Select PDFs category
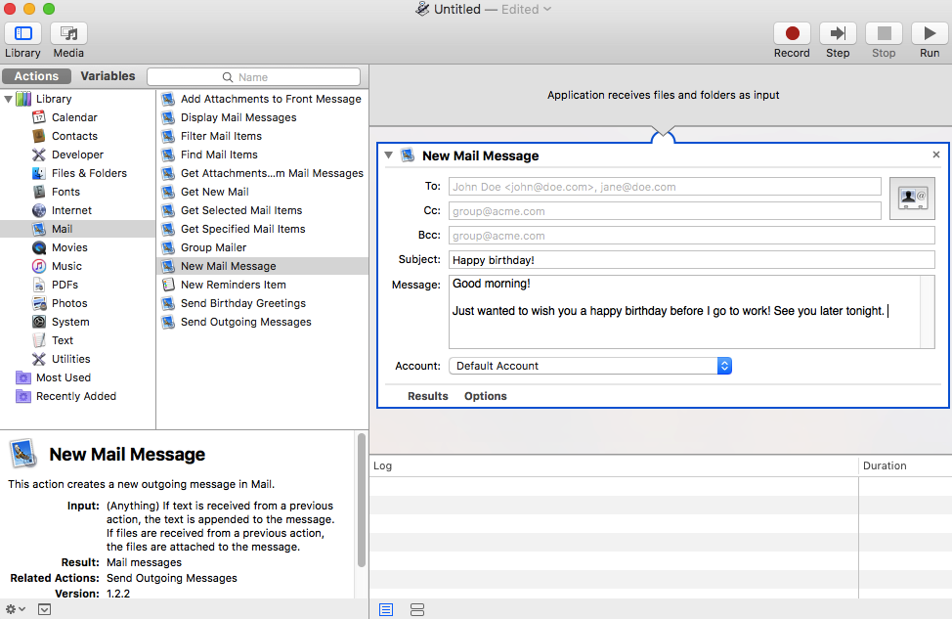The image size is (952, 619). (x=65, y=285)
